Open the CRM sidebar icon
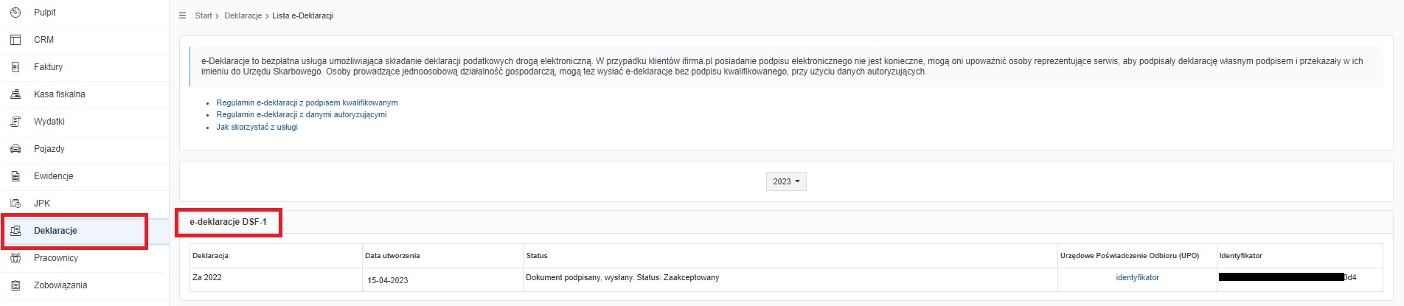Viewport: 1404px width, 306px height. click(15, 40)
